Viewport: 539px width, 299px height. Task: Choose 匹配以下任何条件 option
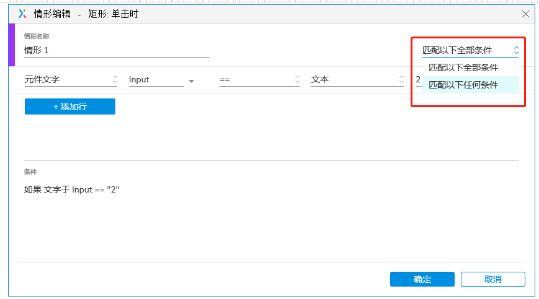(470, 85)
